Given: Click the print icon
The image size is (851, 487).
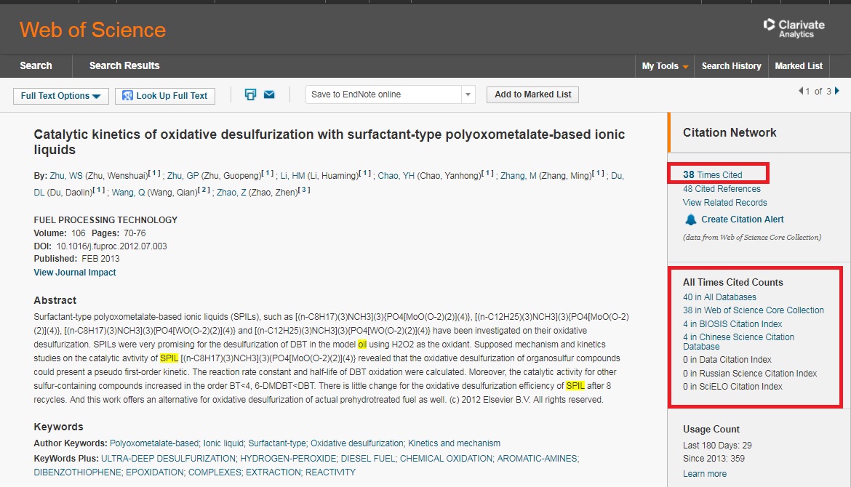Looking at the screenshot, I should 250,94.
